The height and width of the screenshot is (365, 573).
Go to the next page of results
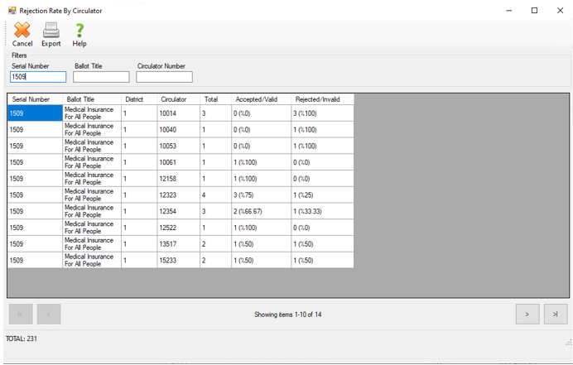click(x=527, y=314)
